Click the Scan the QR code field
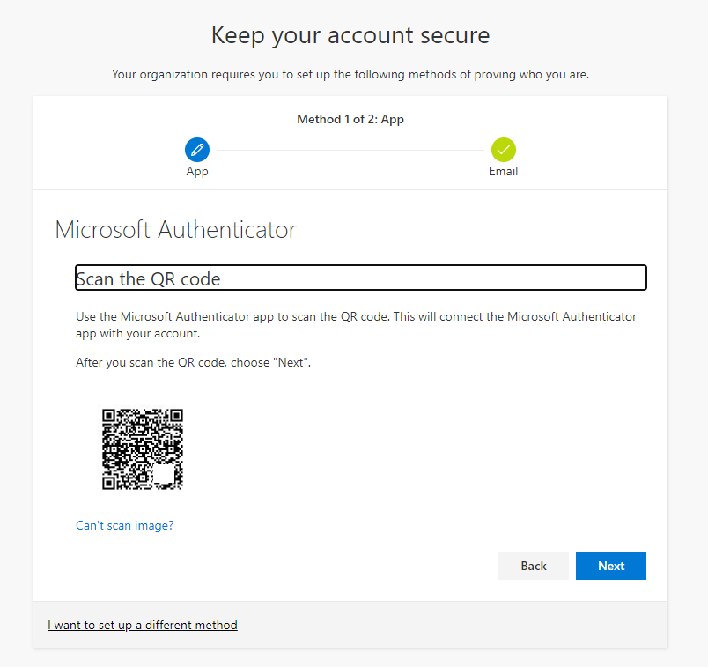 click(361, 278)
